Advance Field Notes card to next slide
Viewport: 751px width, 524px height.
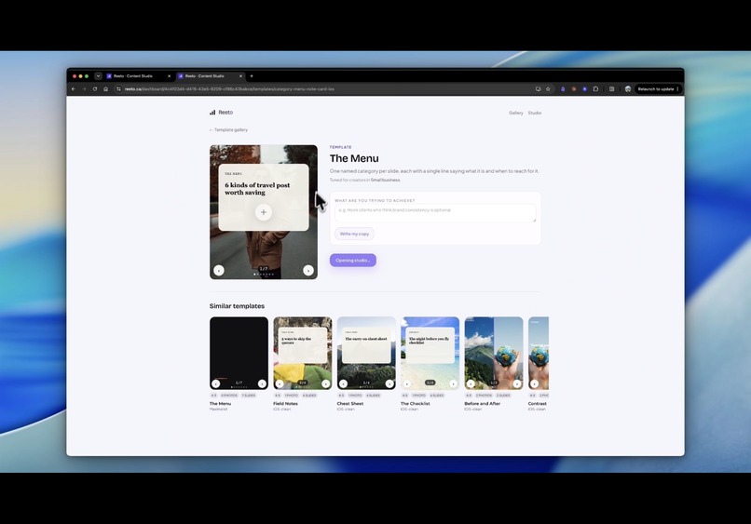pyautogui.click(x=326, y=383)
